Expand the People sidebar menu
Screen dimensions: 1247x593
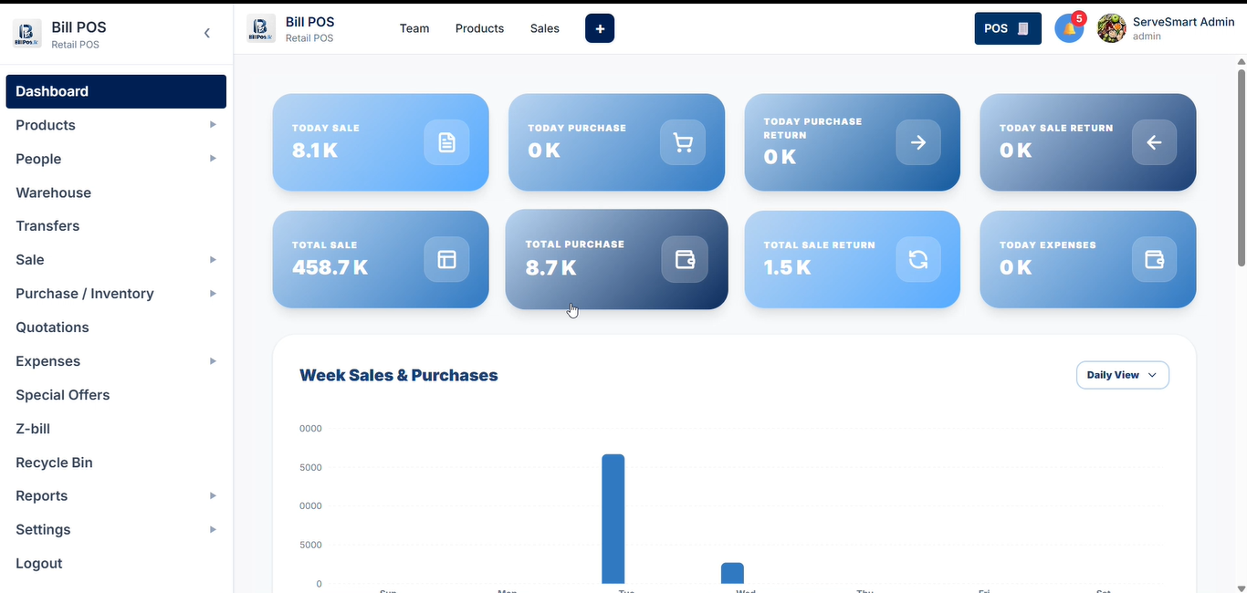[116, 159]
